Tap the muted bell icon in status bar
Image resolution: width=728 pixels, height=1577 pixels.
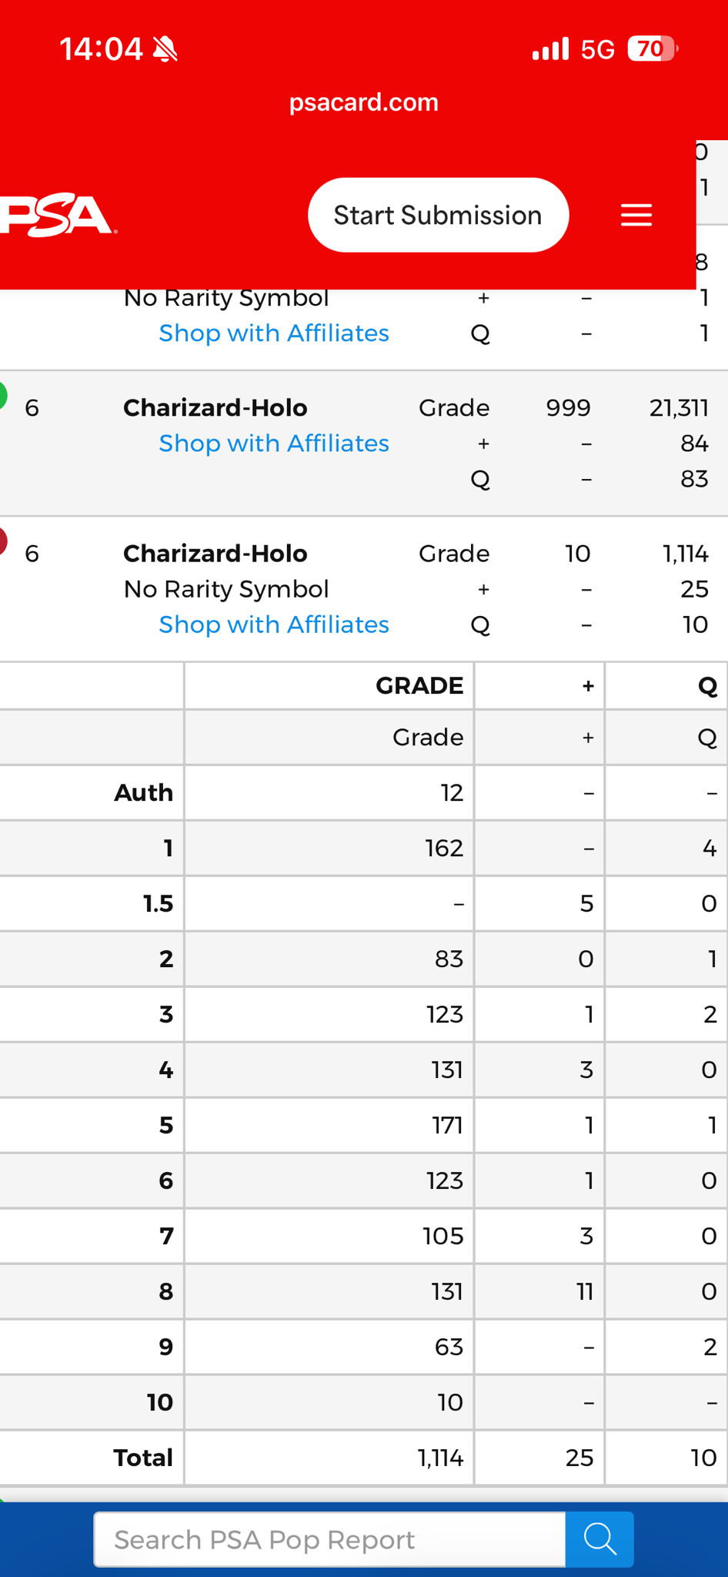click(x=165, y=49)
